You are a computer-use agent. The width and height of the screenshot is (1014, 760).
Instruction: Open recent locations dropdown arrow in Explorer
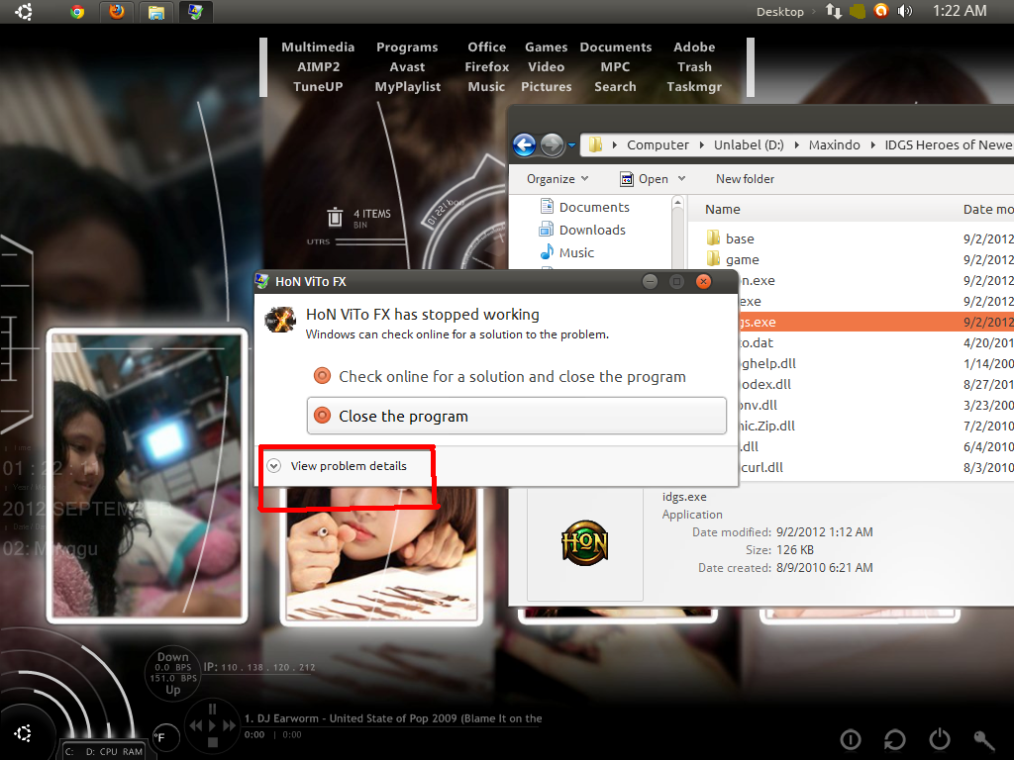(x=571, y=145)
